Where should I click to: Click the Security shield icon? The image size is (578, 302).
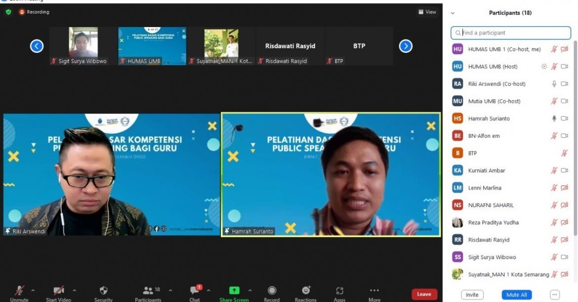pos(103,290)
